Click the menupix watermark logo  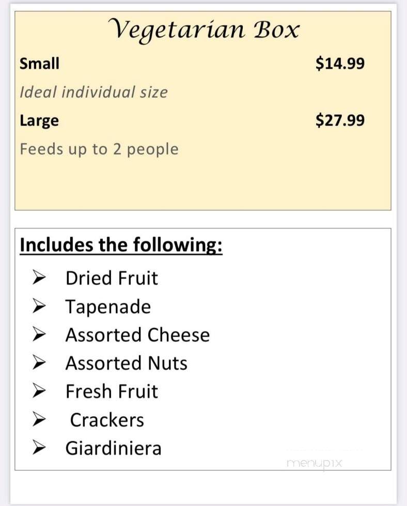point(314,464)
